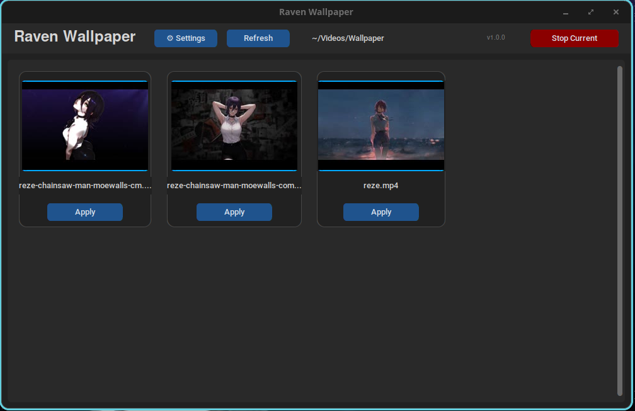The height and width of the screenshot is (411, 635).
Task: Click the truncated reze-chainsaw-man filename label
Action: pos(85,185)
